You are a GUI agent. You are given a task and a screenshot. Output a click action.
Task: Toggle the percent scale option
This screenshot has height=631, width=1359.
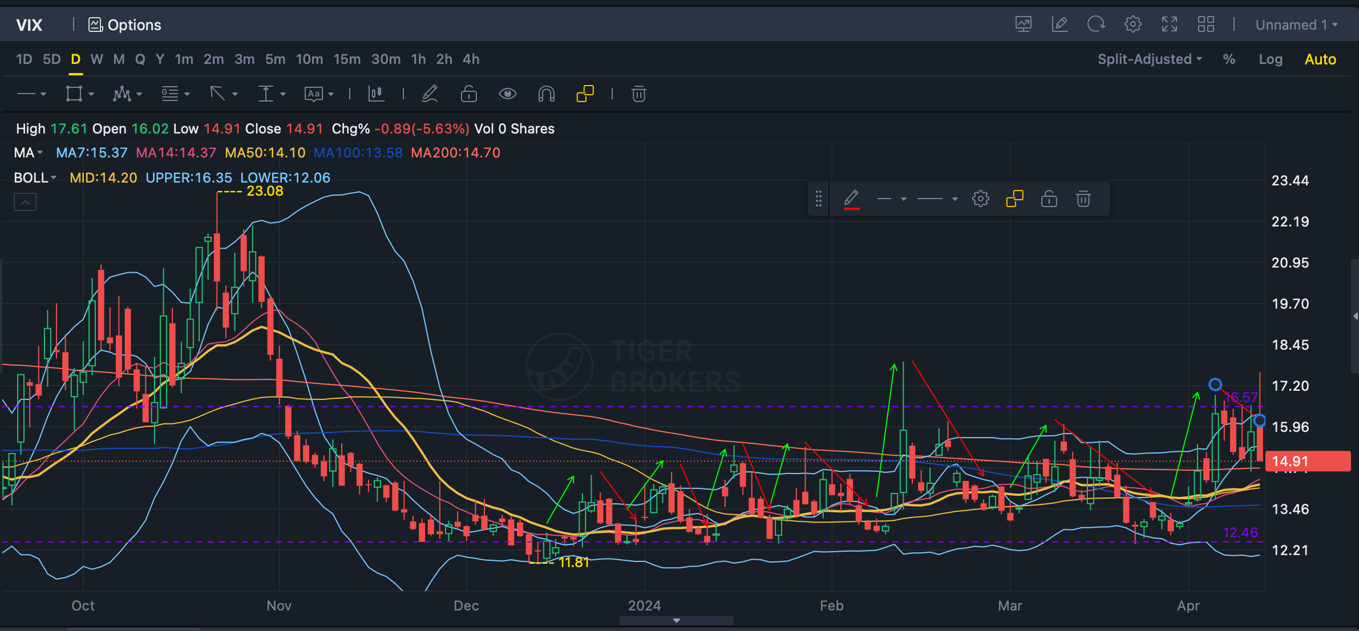point(1229,59)
